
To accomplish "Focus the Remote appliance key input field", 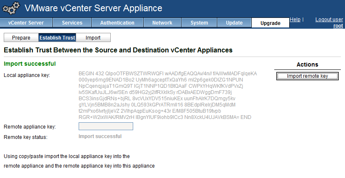I will [x=106, y=126].
